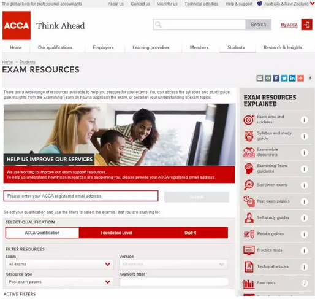Viewport: 315px width, 299px height.
Task: Click the students banner photo
Action: (x=120, y=134)
